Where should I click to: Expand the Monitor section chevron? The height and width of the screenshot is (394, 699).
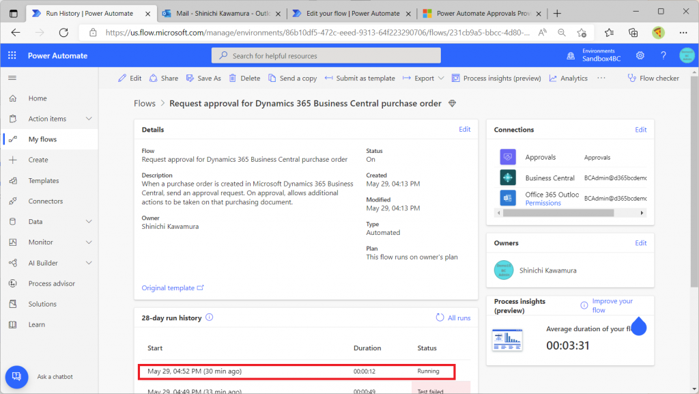pyautogui.click(x=89, y=242)
